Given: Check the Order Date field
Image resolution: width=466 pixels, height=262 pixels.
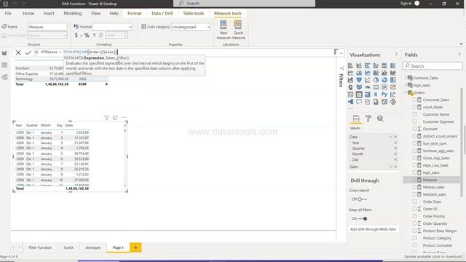Looking at the screenshot, I should tap(414, 202).
